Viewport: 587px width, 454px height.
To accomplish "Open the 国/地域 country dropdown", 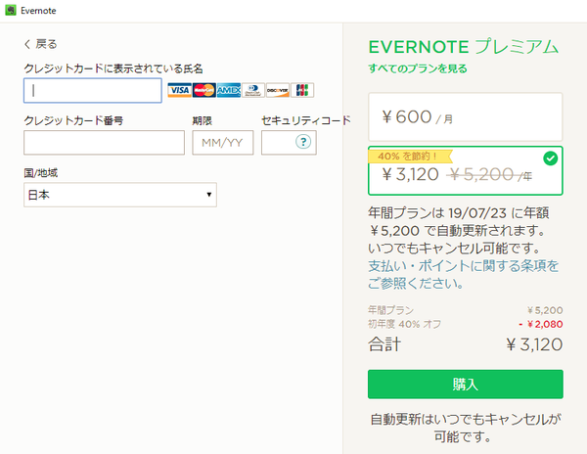I will pos(120,195).
